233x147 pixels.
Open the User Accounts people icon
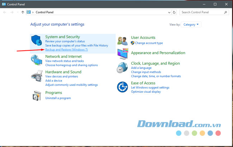123,41
